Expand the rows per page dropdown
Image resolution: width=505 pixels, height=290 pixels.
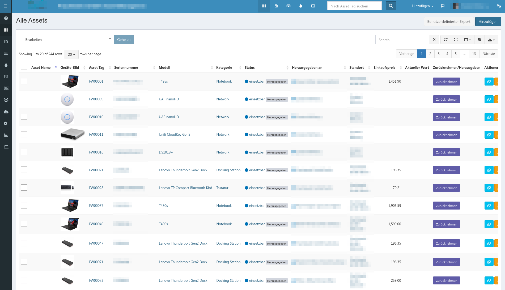coord(71,54)
